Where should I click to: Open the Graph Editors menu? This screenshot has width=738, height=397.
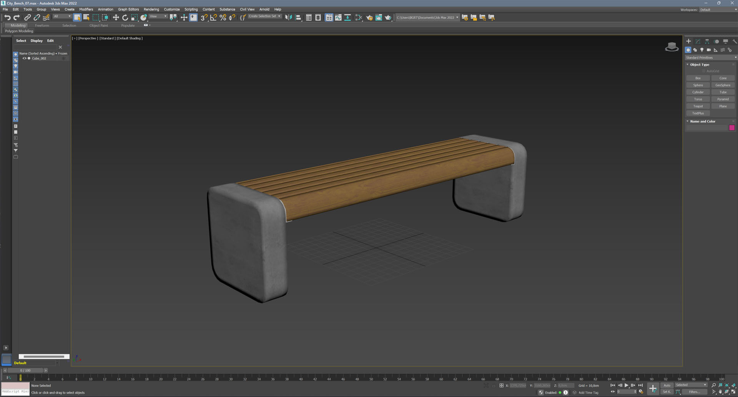[x=128, y=9]
